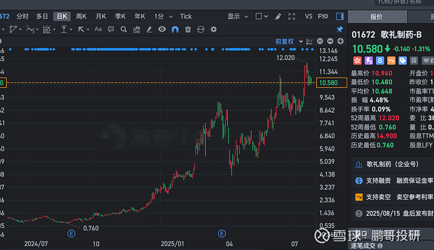Delete drawings with the trash icon
The height and width of the screenshot is (250, 434).
point(188,29)
